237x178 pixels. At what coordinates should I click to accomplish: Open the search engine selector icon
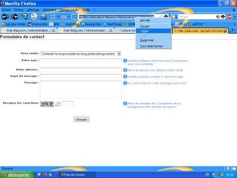[x=174, y=17]
